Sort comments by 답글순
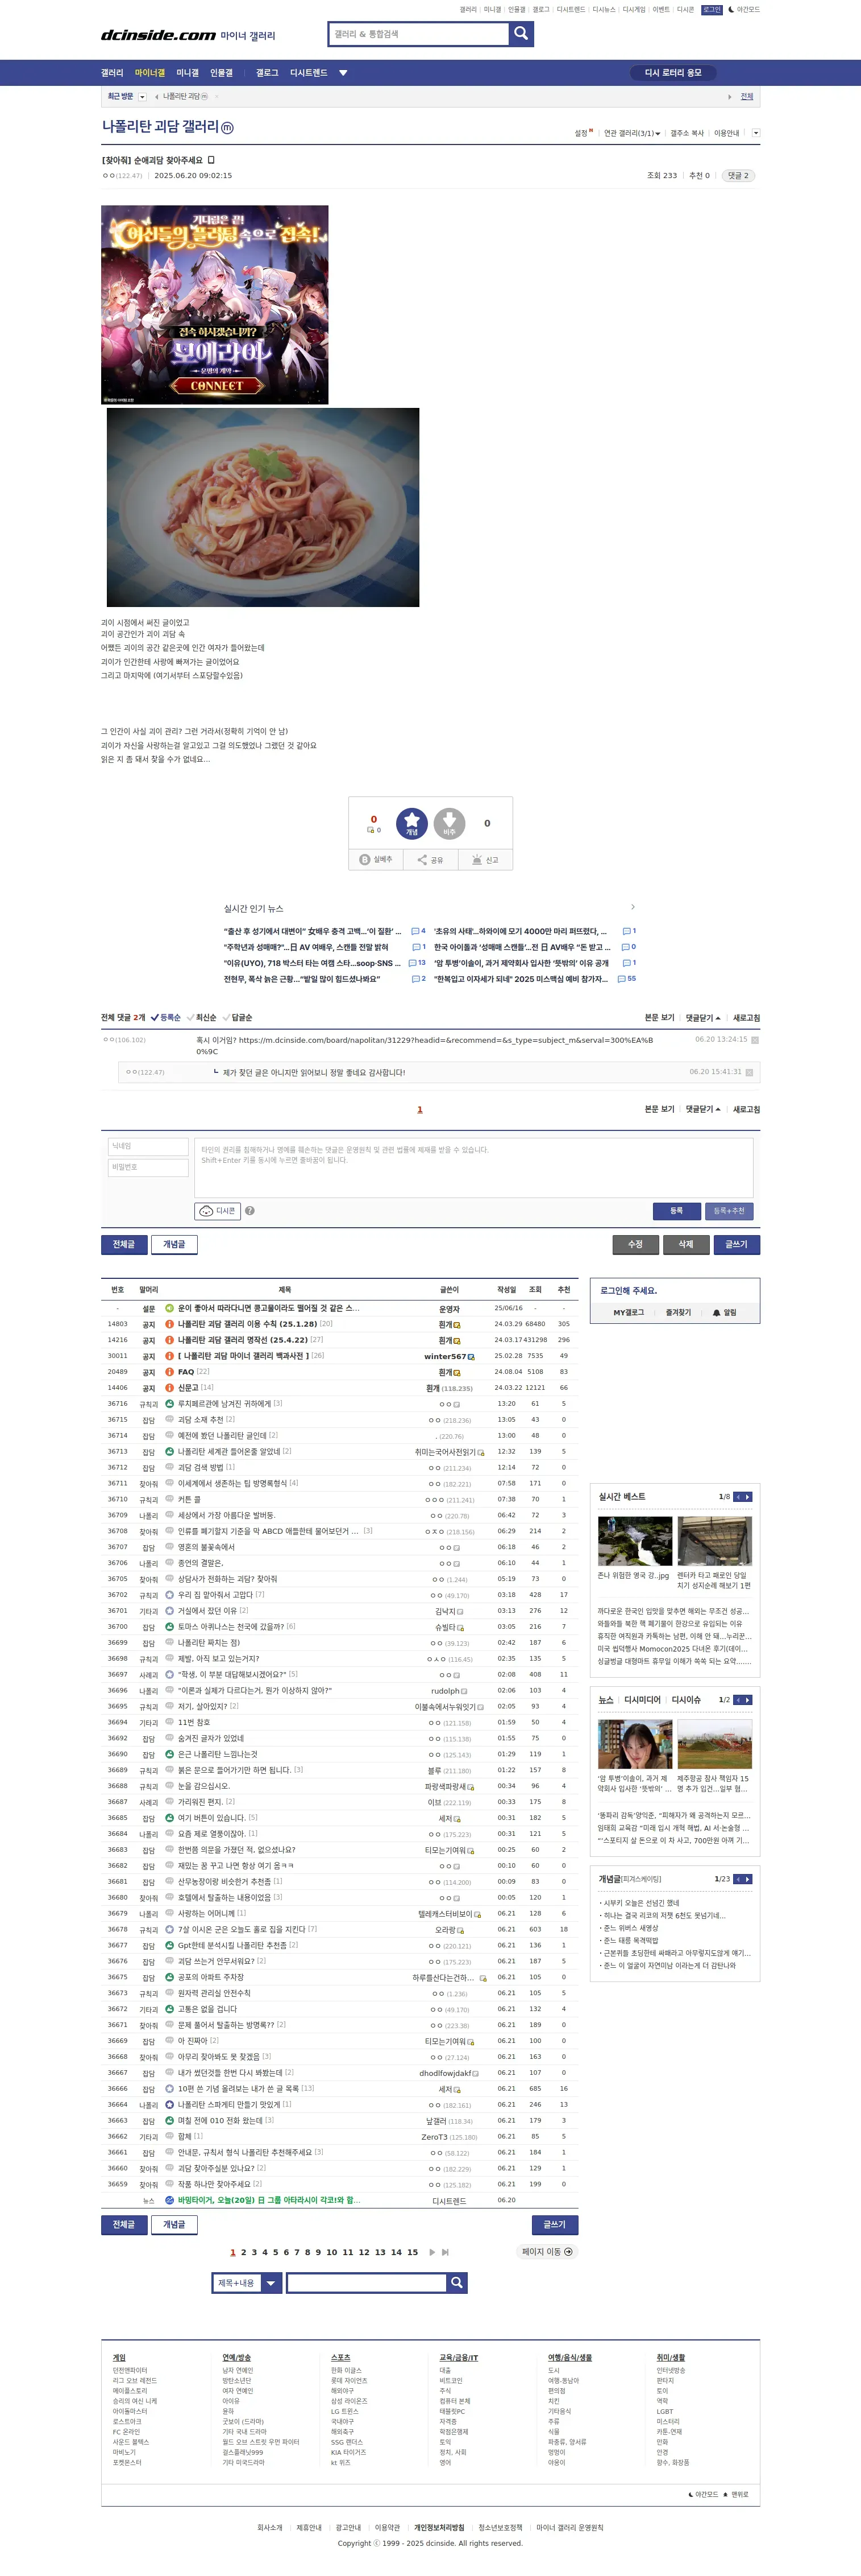 point(238,1018)
